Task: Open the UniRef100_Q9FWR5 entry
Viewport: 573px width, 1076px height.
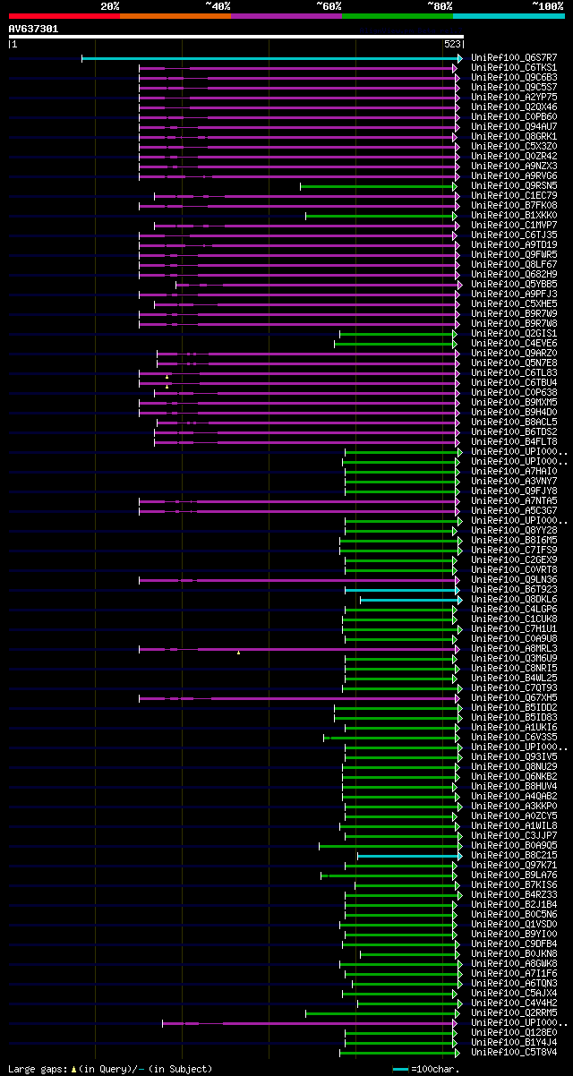Action: (514, 255)
